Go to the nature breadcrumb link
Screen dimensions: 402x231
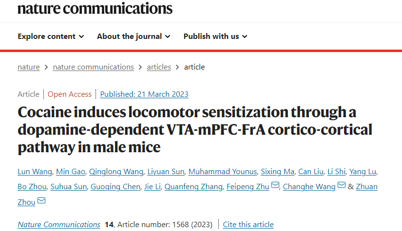tap(29, 67)
